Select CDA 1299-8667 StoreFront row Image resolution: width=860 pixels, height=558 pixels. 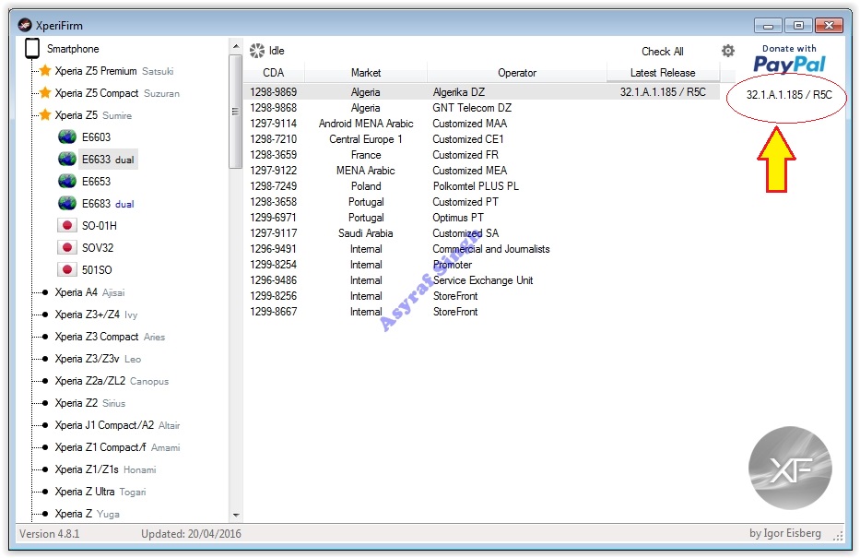click(481, 312)
